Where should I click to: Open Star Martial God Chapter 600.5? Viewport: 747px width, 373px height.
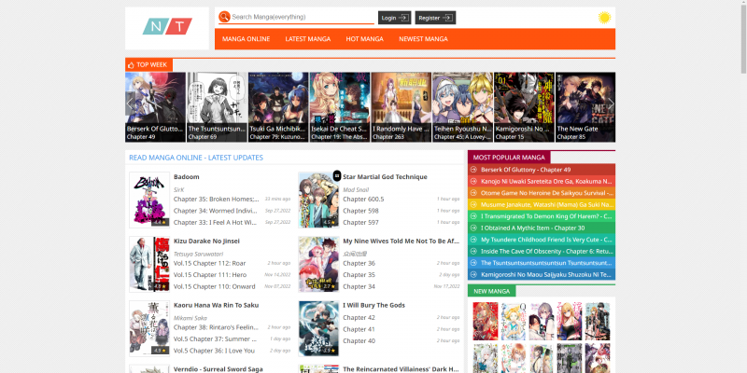(363, 200)
